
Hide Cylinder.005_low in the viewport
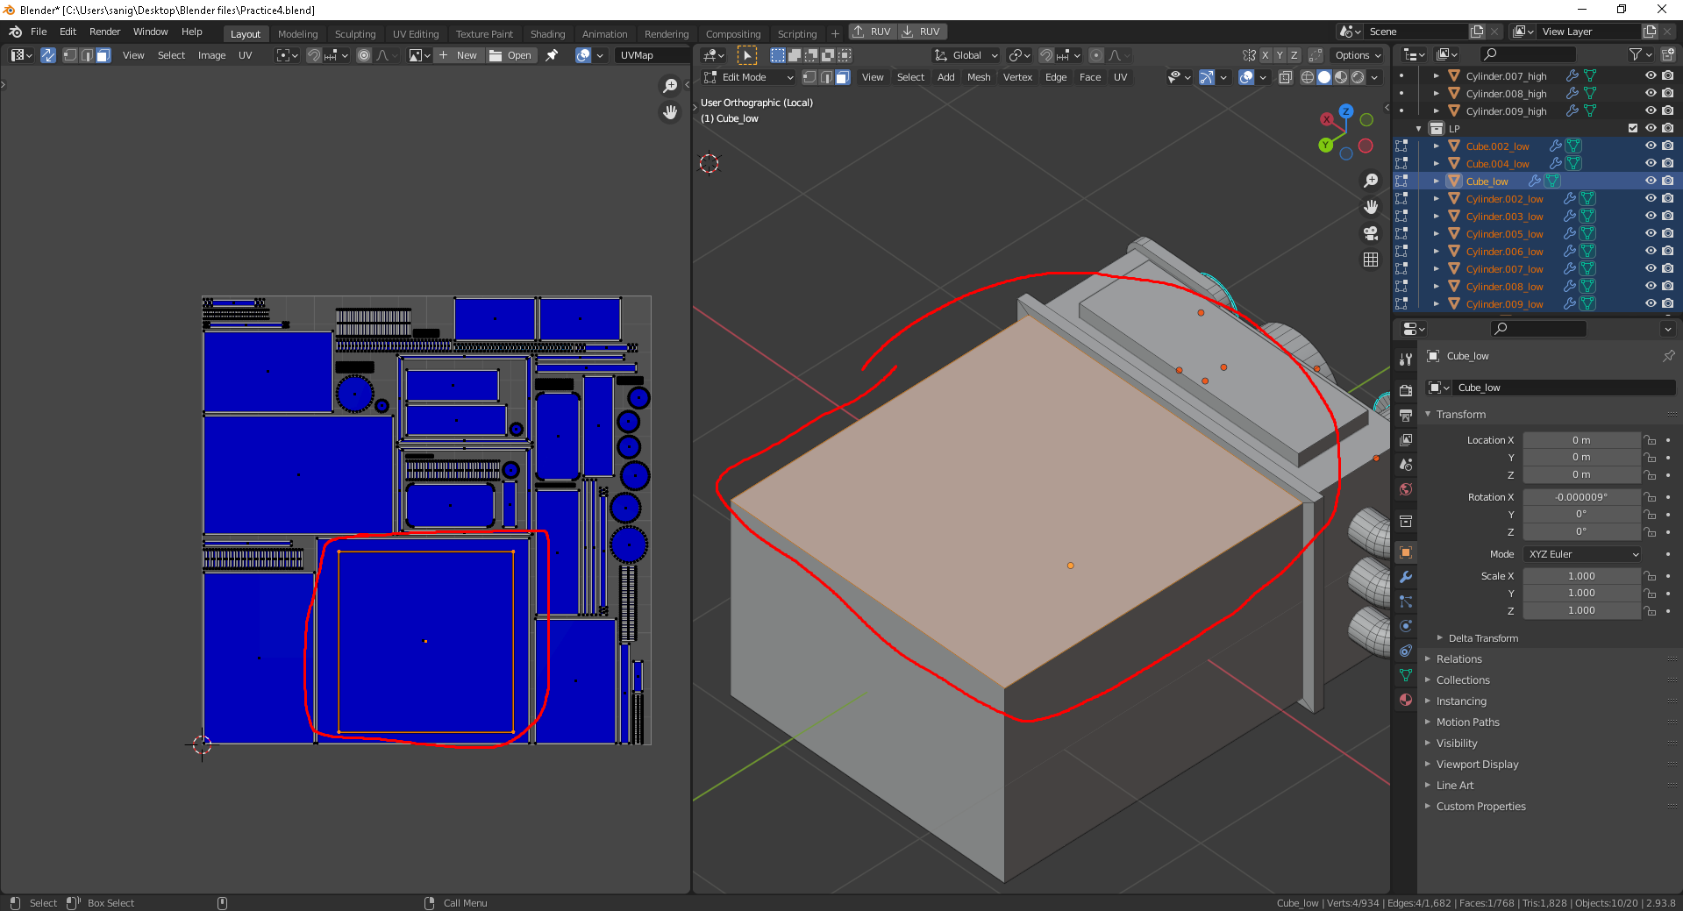[x=1651, y=233]
